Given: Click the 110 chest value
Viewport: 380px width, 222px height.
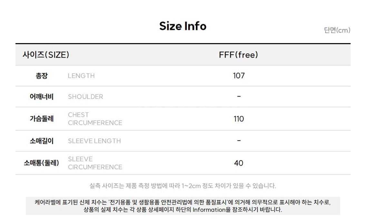Looking at the screenshot, I should (x=239, y=119).
